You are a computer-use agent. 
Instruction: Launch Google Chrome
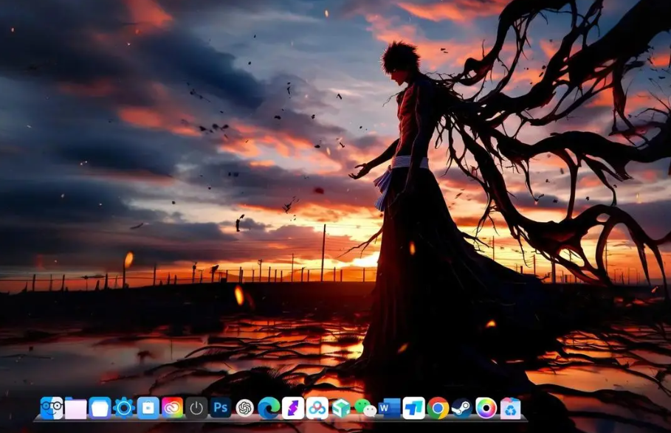[438, 408]
